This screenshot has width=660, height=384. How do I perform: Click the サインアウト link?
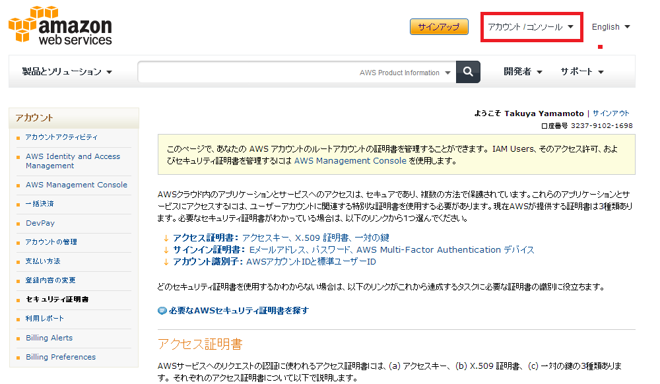pyautogui.click(x=610, y=113)
